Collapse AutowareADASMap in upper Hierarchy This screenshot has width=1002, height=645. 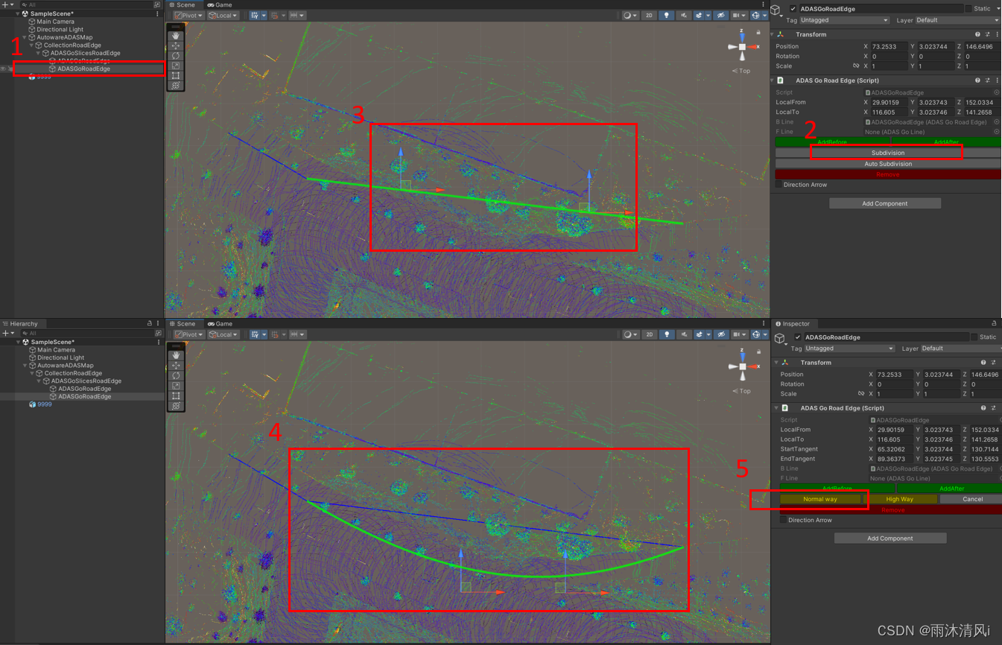[25, 37]
